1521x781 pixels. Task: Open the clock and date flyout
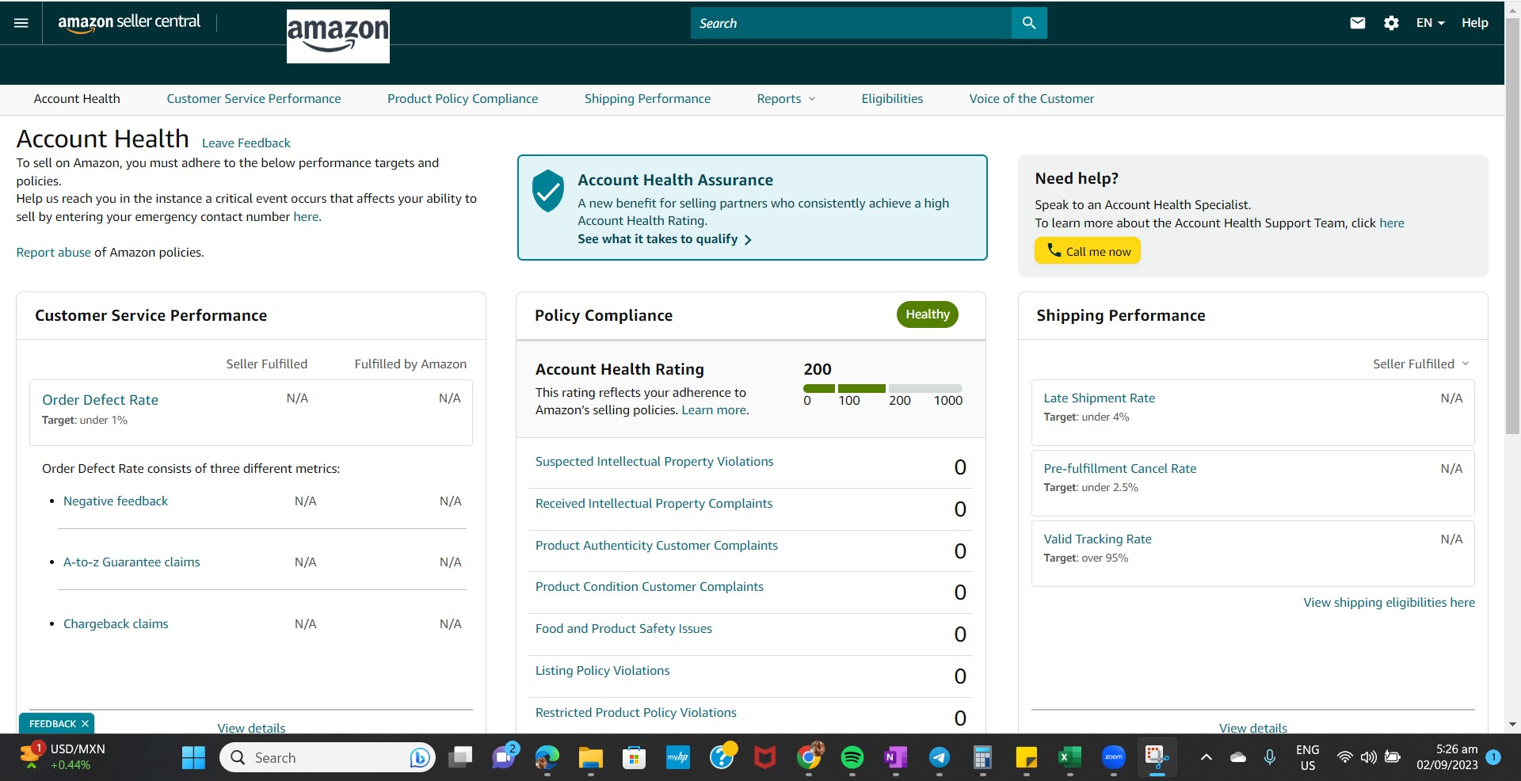(x=1447, y=757)
